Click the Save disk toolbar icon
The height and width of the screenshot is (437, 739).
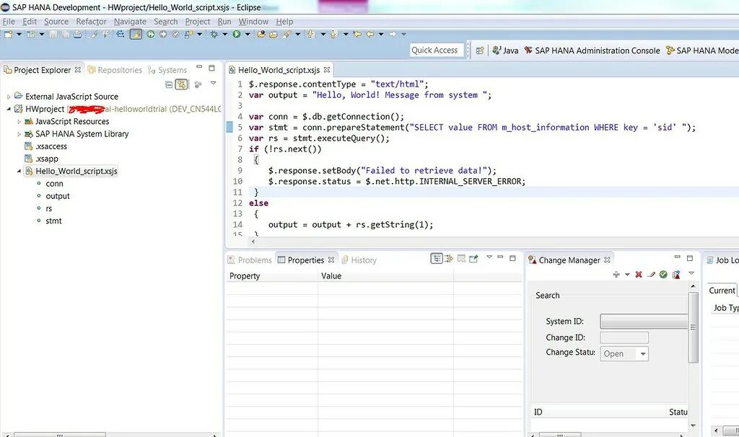tap(53, 35)
